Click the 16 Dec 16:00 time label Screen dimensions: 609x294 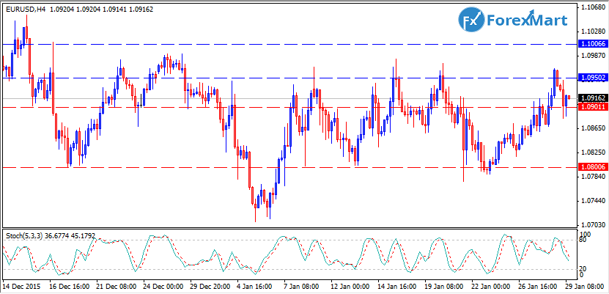70,287
